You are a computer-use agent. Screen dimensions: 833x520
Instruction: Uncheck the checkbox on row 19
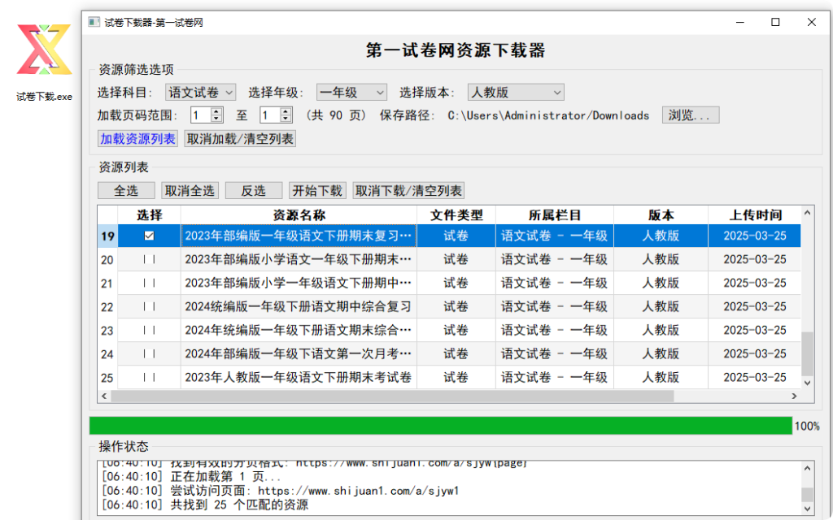[149, 236]
